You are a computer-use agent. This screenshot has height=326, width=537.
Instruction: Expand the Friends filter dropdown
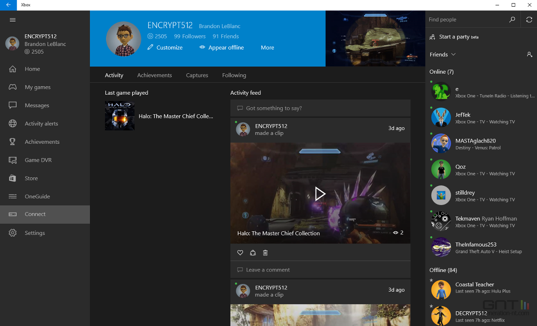[443, 54]
